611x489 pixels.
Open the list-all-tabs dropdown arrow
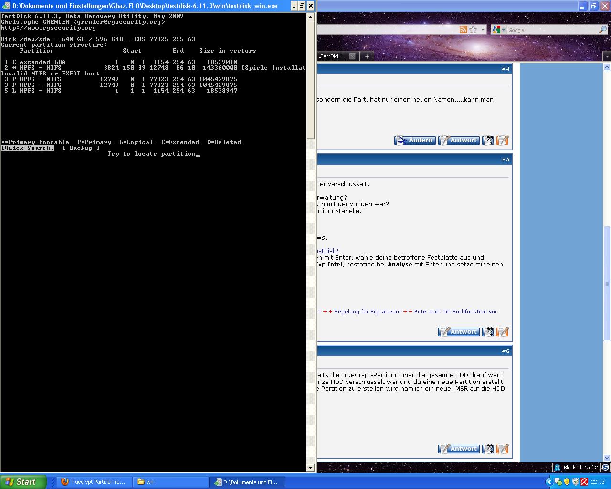point(607,56)
